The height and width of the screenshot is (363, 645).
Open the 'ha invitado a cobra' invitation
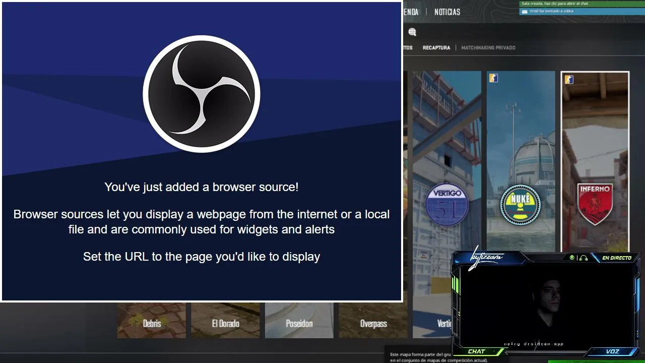[582, 11]
